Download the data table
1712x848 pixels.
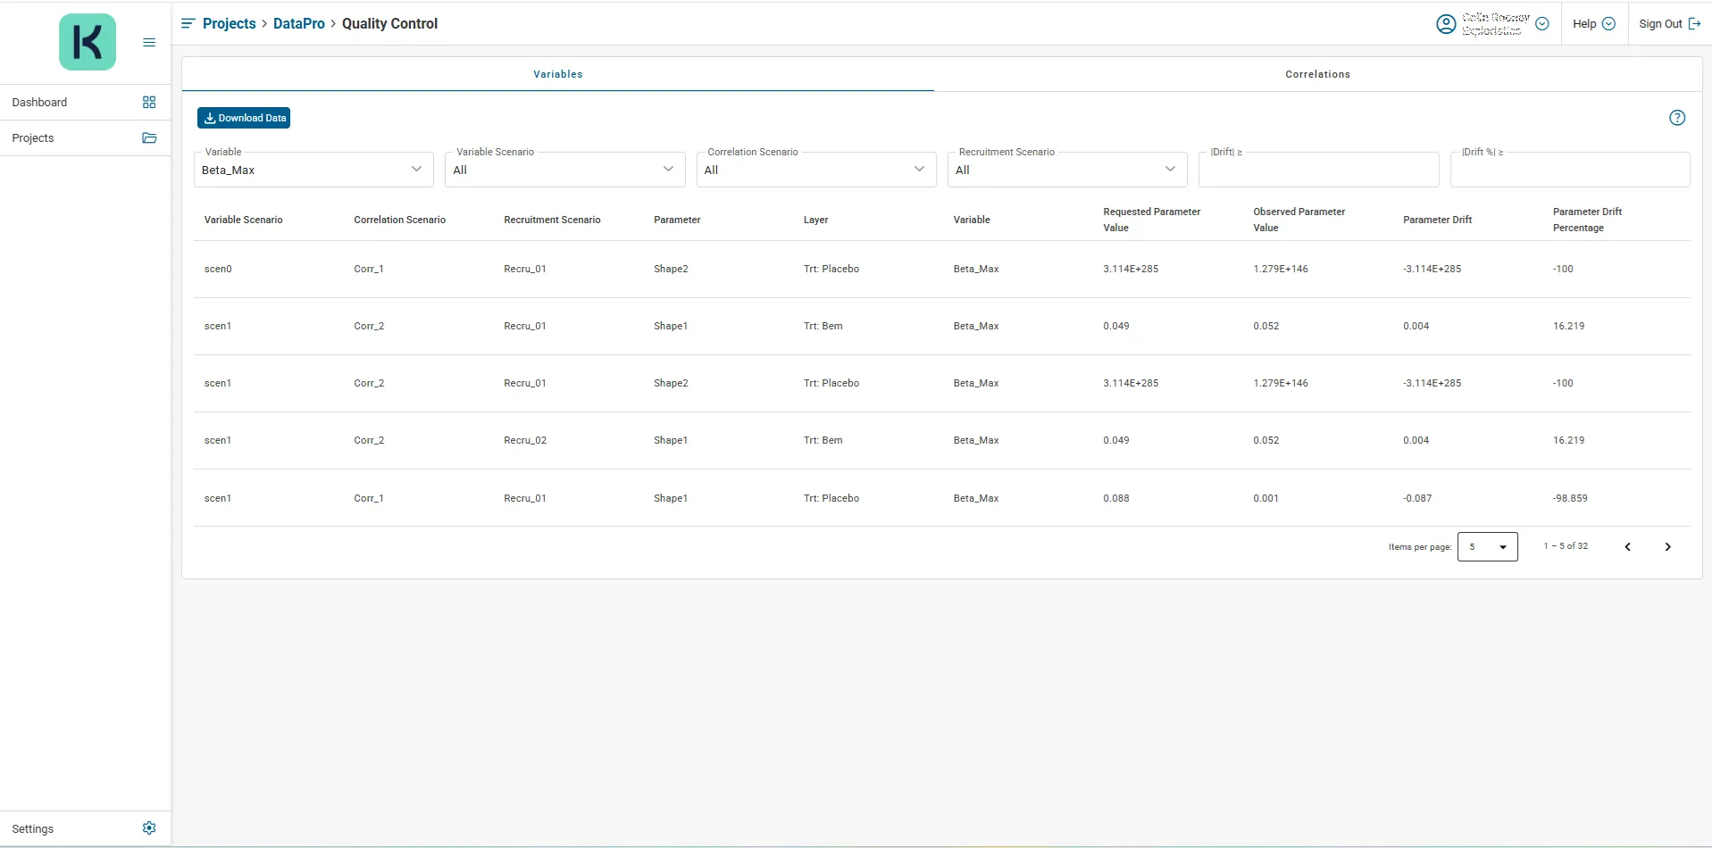[x=244, y=118]
